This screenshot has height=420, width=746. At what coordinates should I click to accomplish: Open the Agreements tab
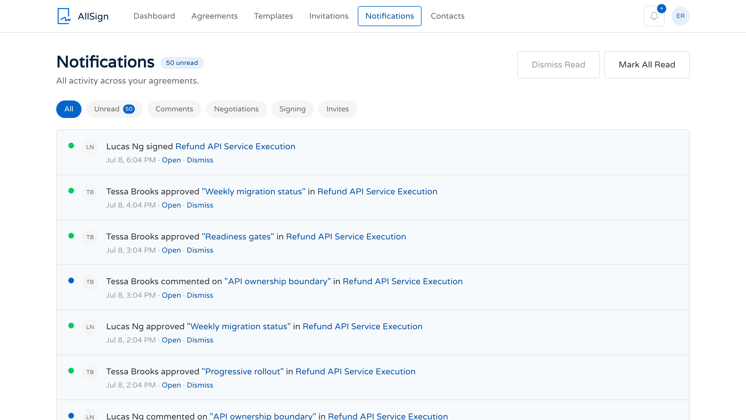point(214,16)
